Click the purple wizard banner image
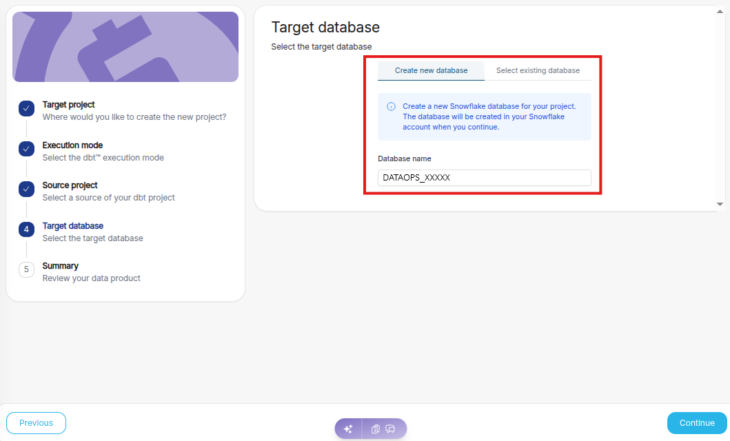The width and height of the screenshot is (730, 441). coord(125,47)
